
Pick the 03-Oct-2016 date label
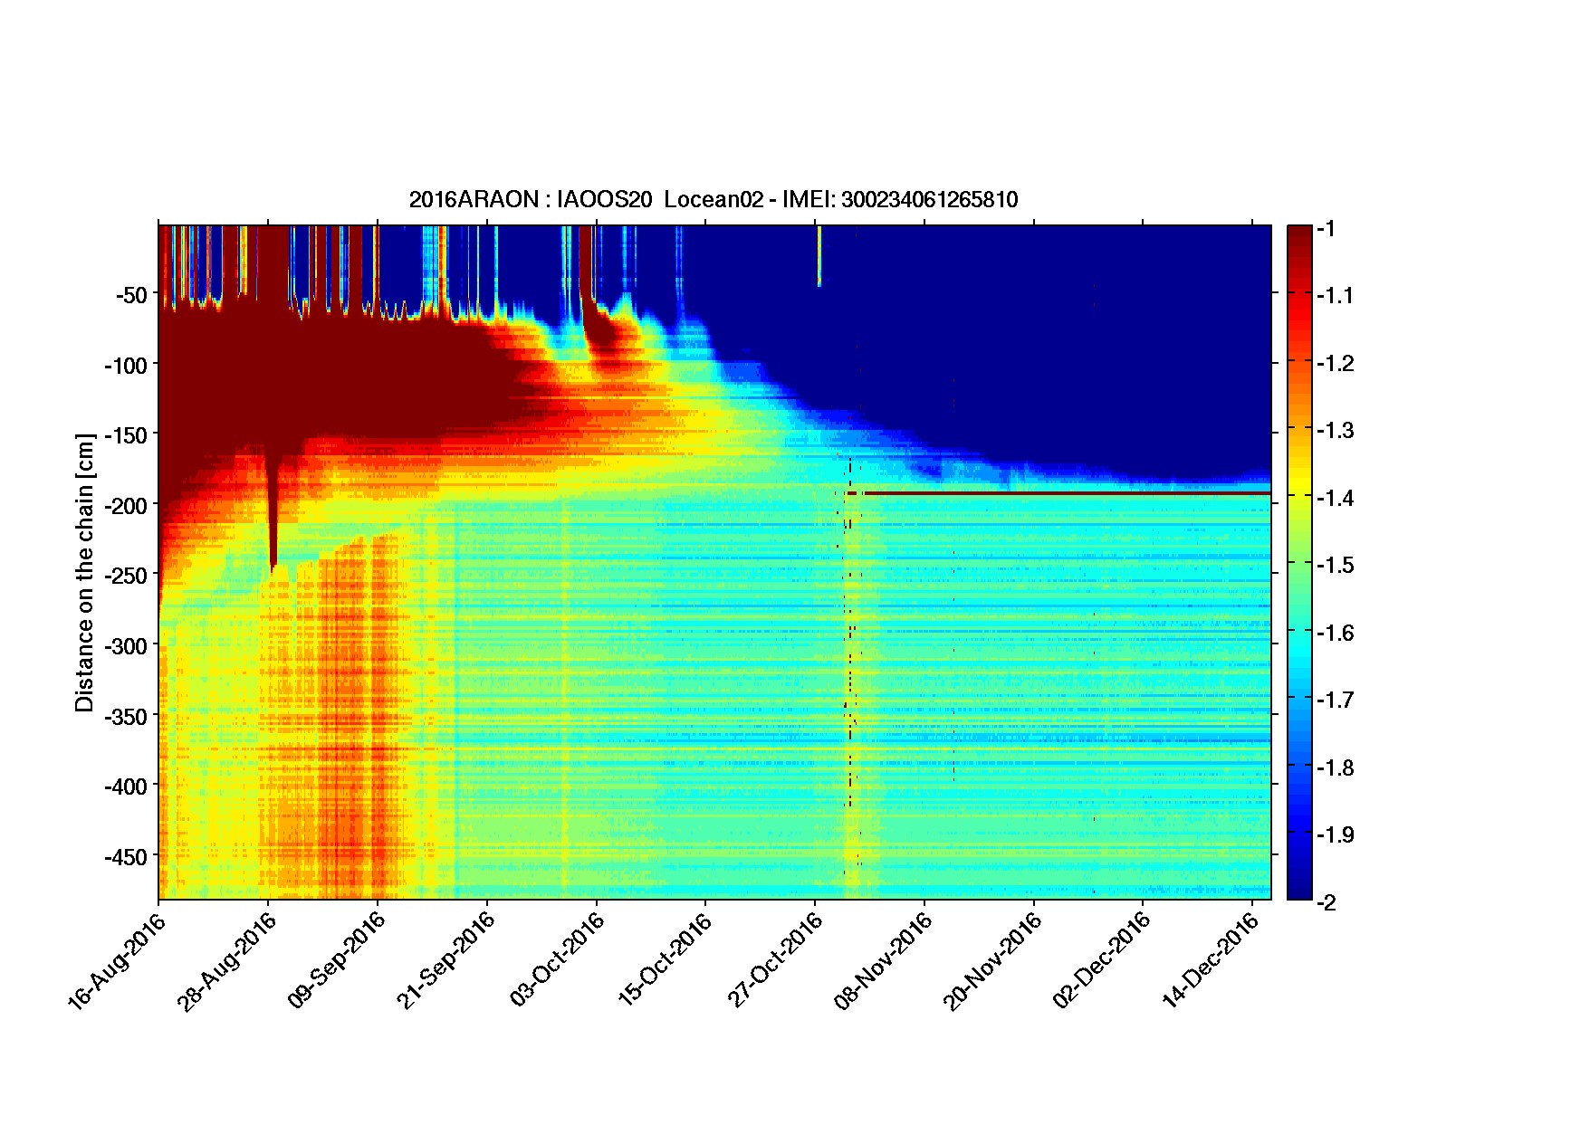tap(555, 960)
